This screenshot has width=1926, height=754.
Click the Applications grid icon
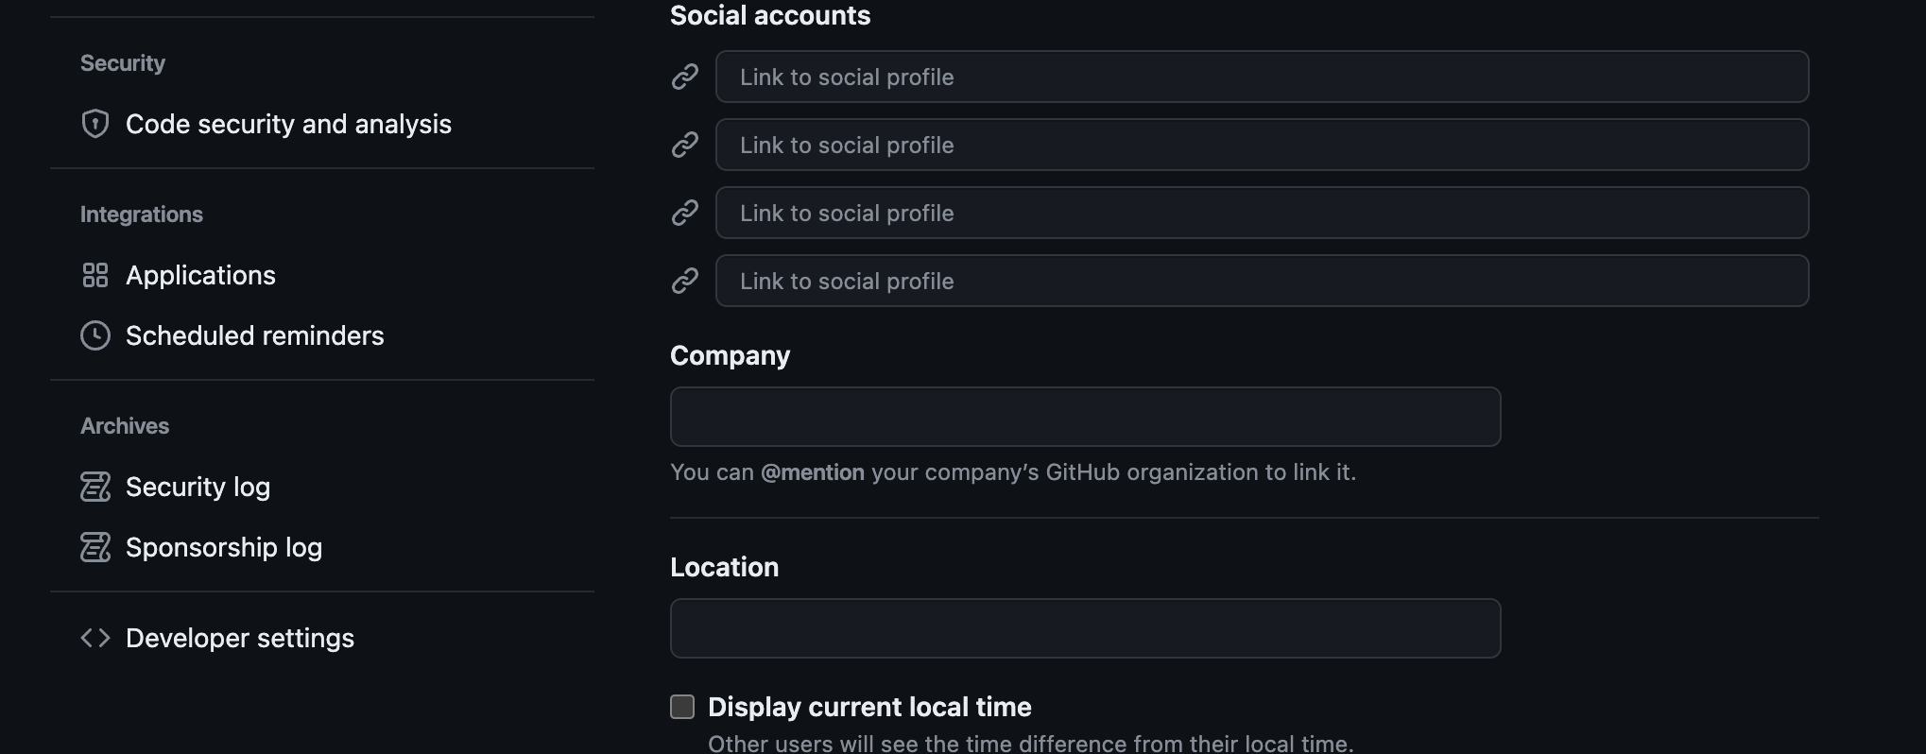click(95, 275)
